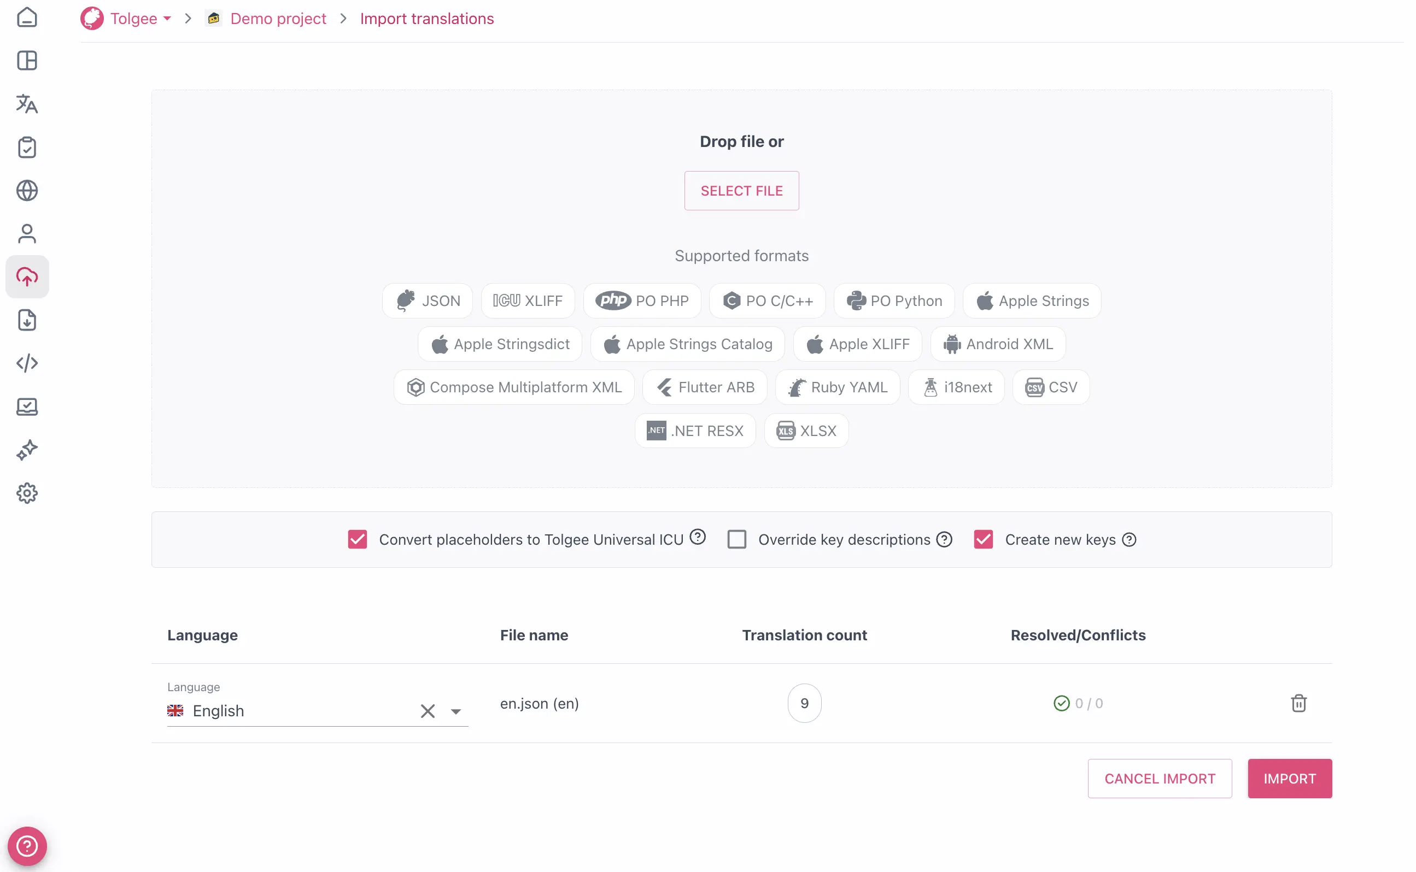Screen dimensions: 1416x872
Task: Go to Demo project breadcrumb
Action: [278, 19]
